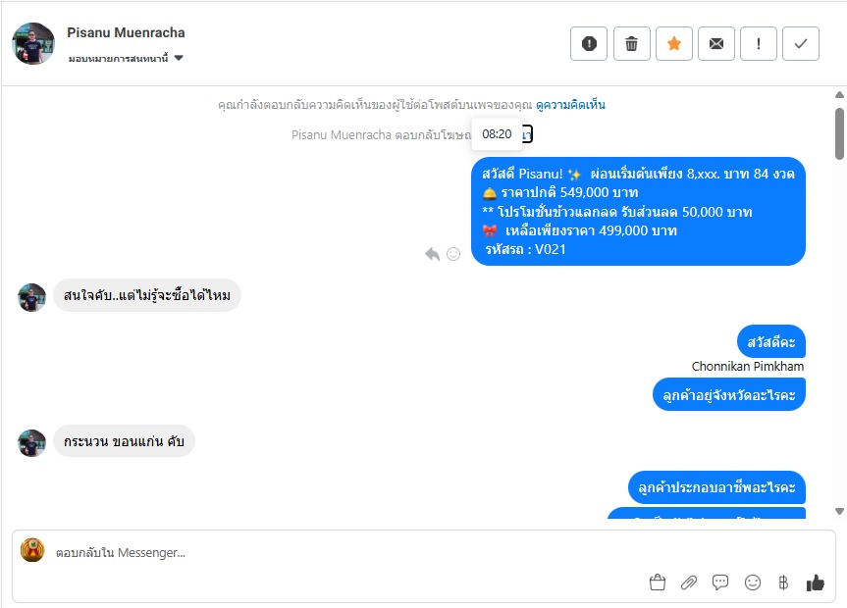847x608 pixels.
Task: Flag conversation as important with exclamation icon
Action: (x=759, y=43)
